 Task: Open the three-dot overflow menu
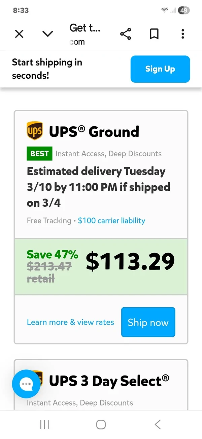click(x=183, y=34)
